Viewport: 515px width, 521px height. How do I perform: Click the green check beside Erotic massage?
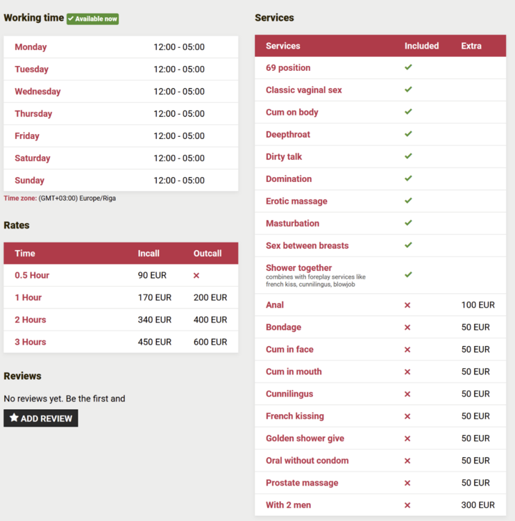tap(408, 201)
